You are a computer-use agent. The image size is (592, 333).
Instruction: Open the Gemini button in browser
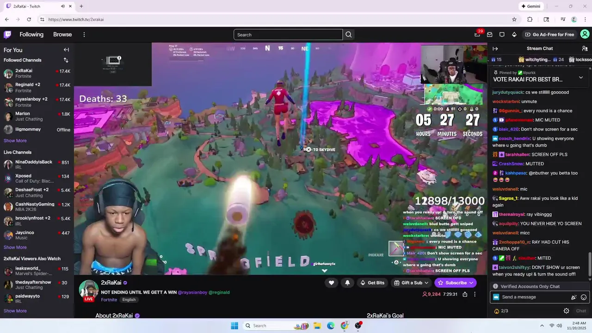tap(530, 6)
